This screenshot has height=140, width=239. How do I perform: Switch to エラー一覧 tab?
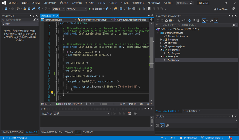(69, 132)
